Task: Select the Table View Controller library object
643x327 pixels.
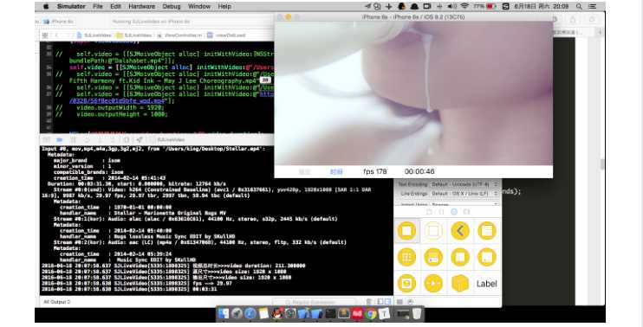Action: point(487,231)
